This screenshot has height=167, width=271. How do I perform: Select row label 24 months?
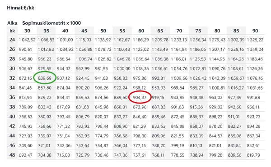(12, 40)
